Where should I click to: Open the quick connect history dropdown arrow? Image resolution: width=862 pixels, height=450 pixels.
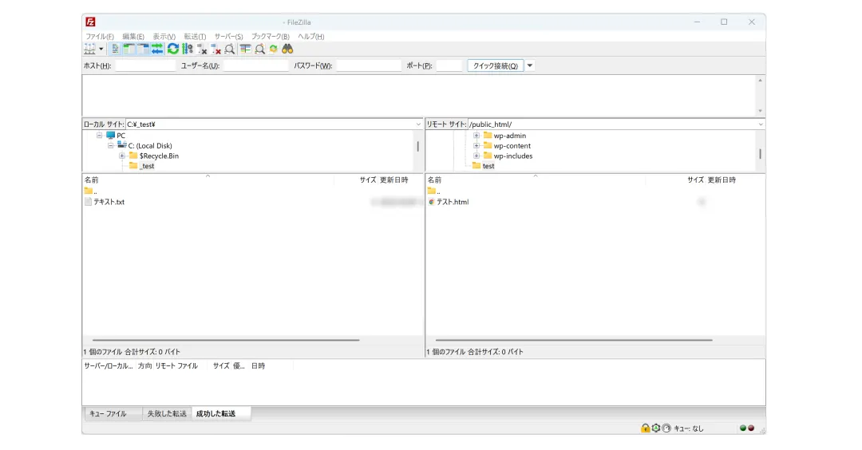click(530, 65)
